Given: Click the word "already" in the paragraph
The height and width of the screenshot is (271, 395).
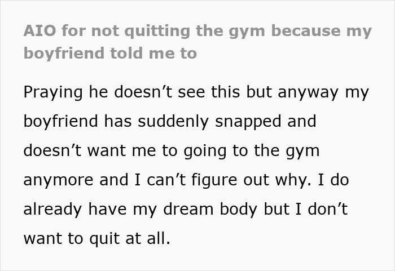Looking at the screenshot, I should click(52, 210).
